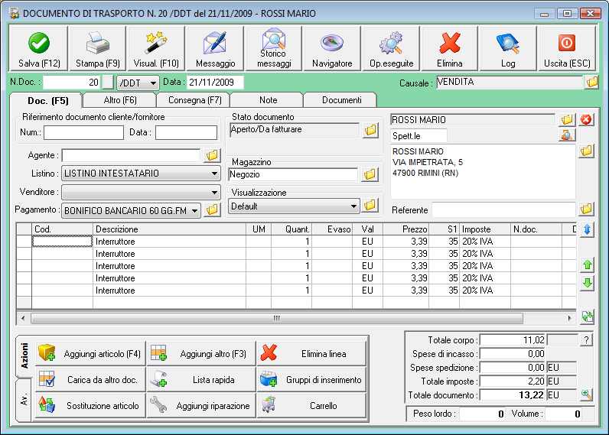
Task: Print document with Stampa (F9)
Action: [97, 48]
